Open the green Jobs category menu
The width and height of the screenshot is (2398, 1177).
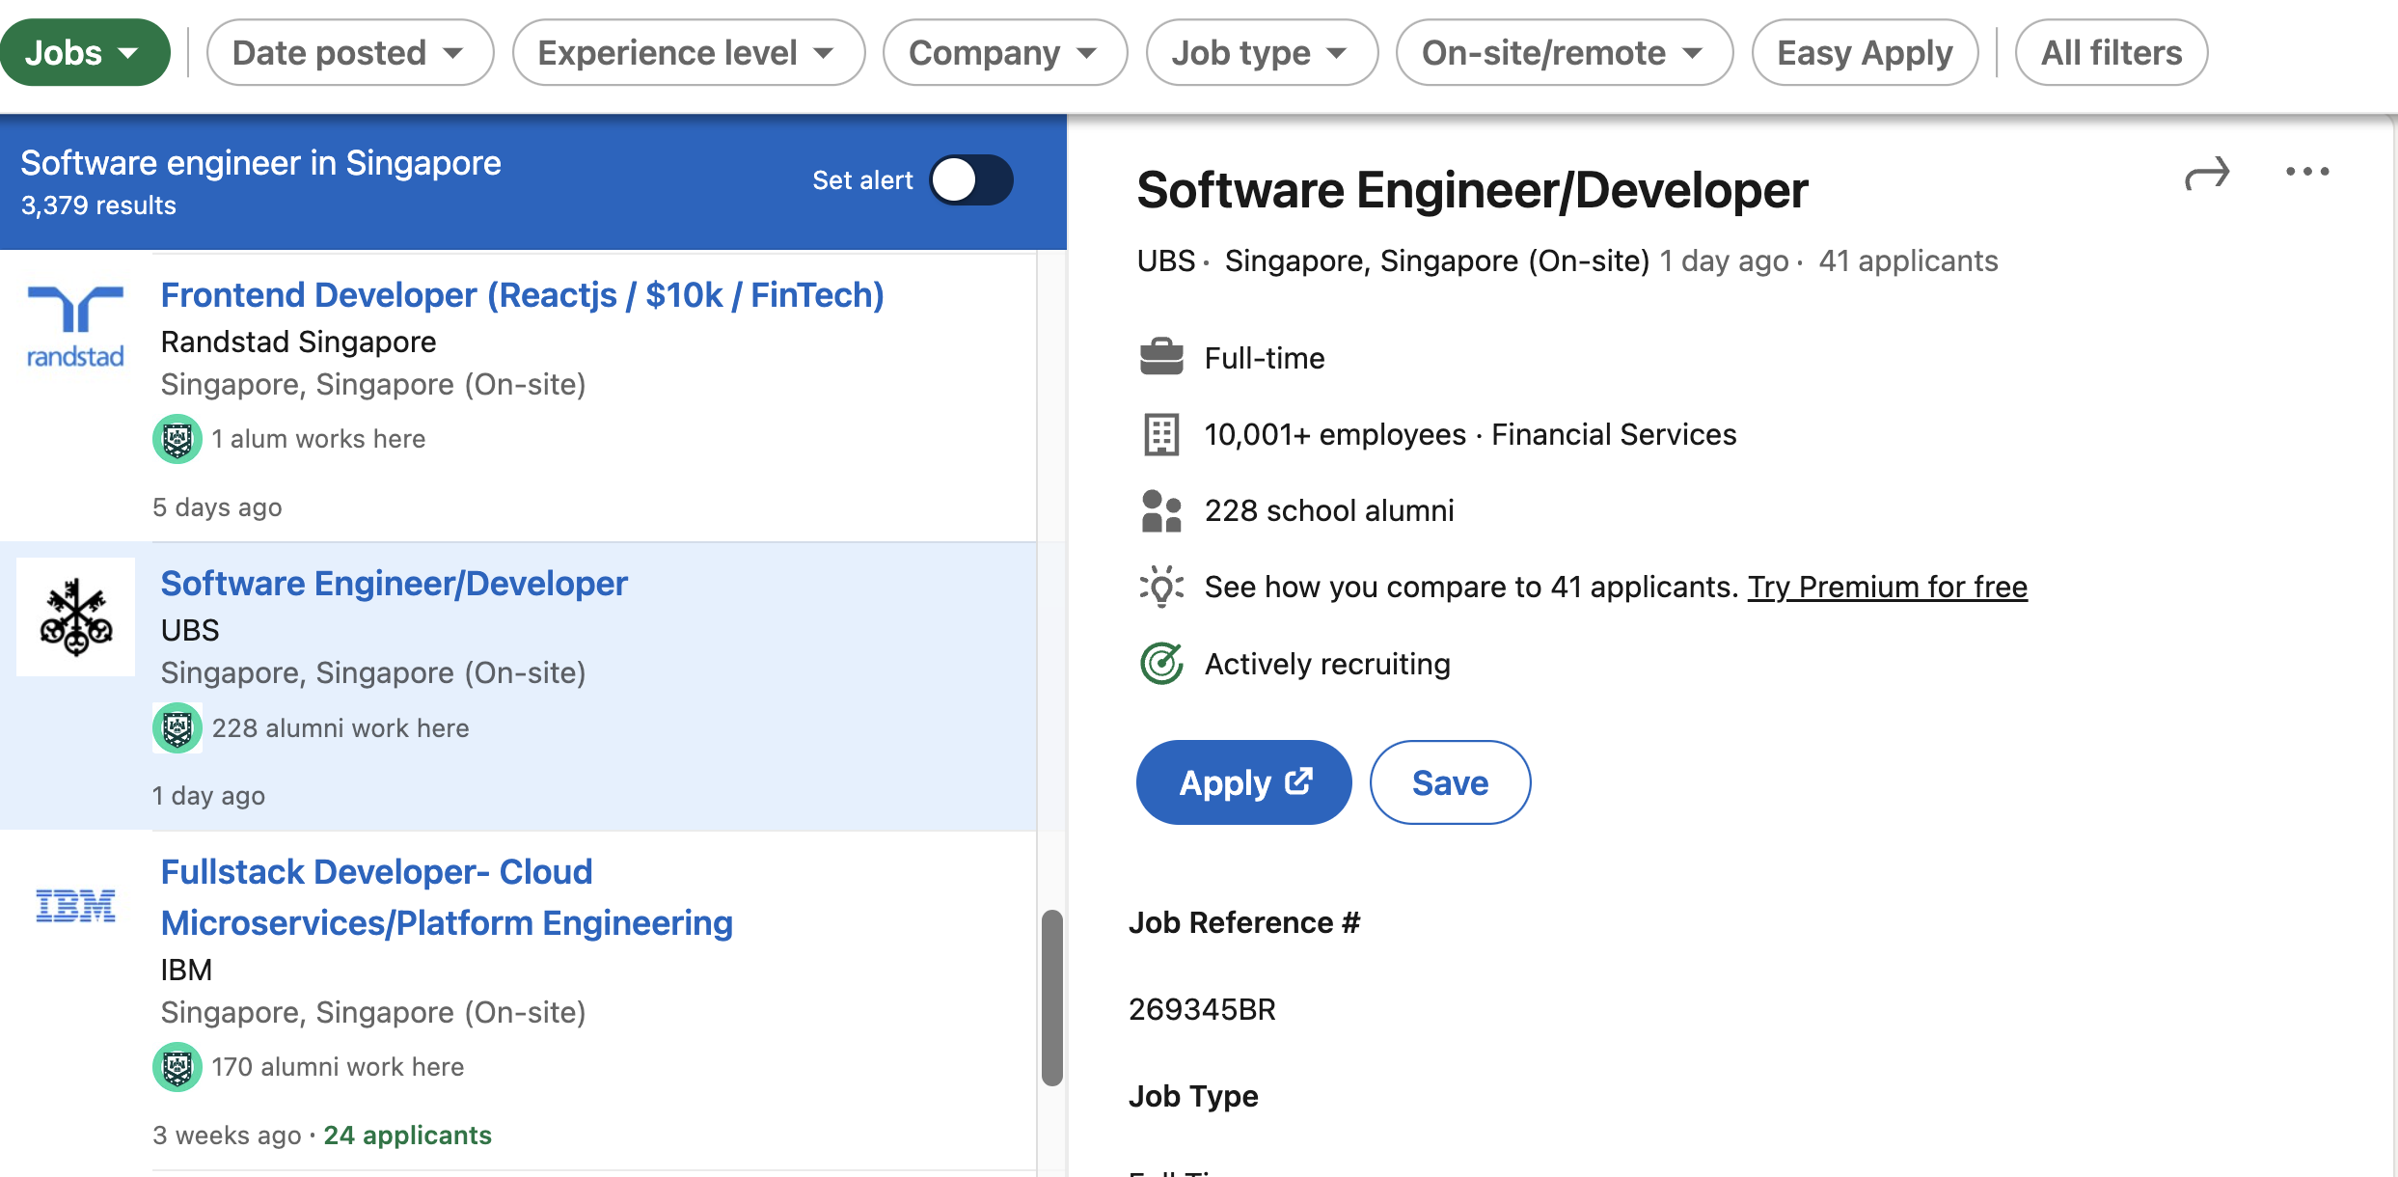coord(84,53)
